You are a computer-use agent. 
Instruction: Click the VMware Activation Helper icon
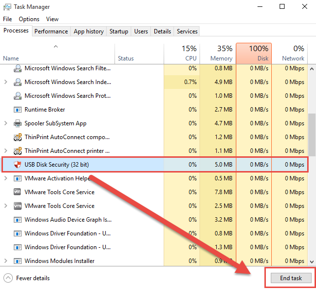coord(18,178)
